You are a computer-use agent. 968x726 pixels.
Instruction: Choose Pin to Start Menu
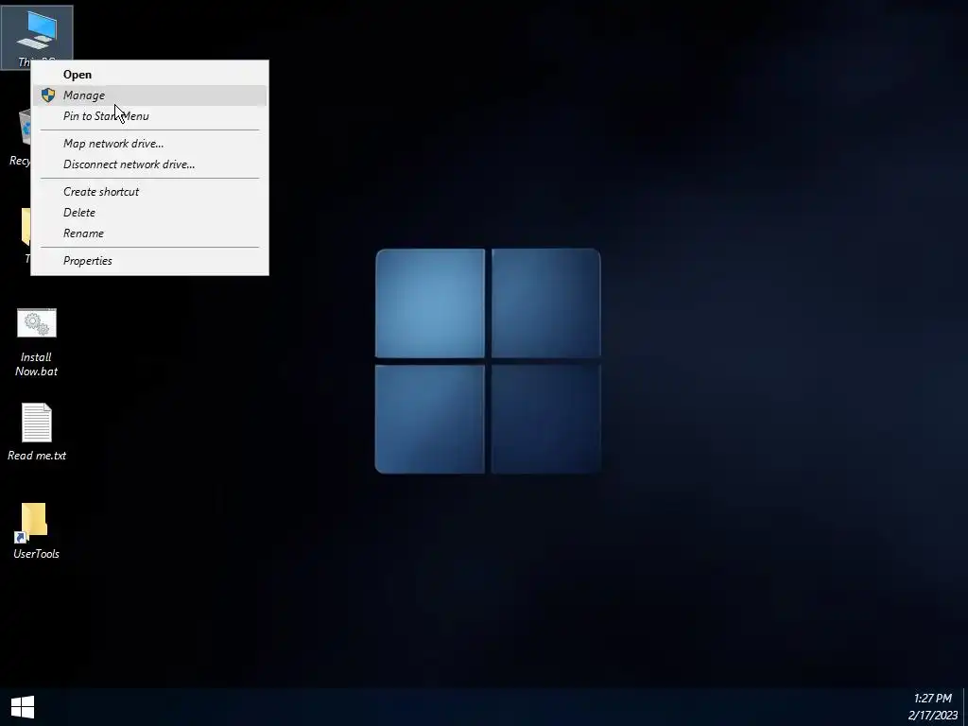[x=149, y=116]
